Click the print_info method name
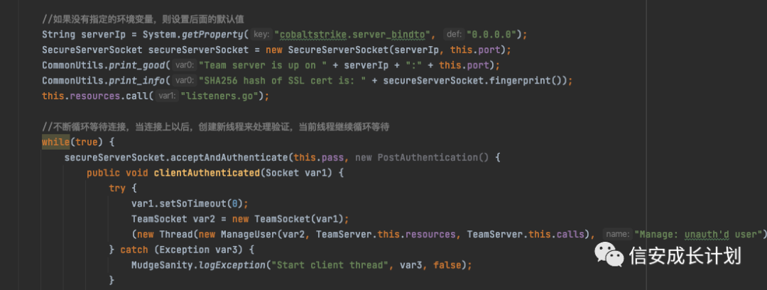767x290 pixels. point(137,81)
